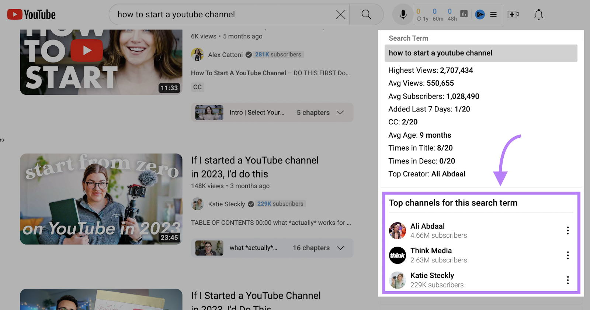Select the Top Creator: Ali Abdaal text
590x310 pixels.
tap(427, 174)
